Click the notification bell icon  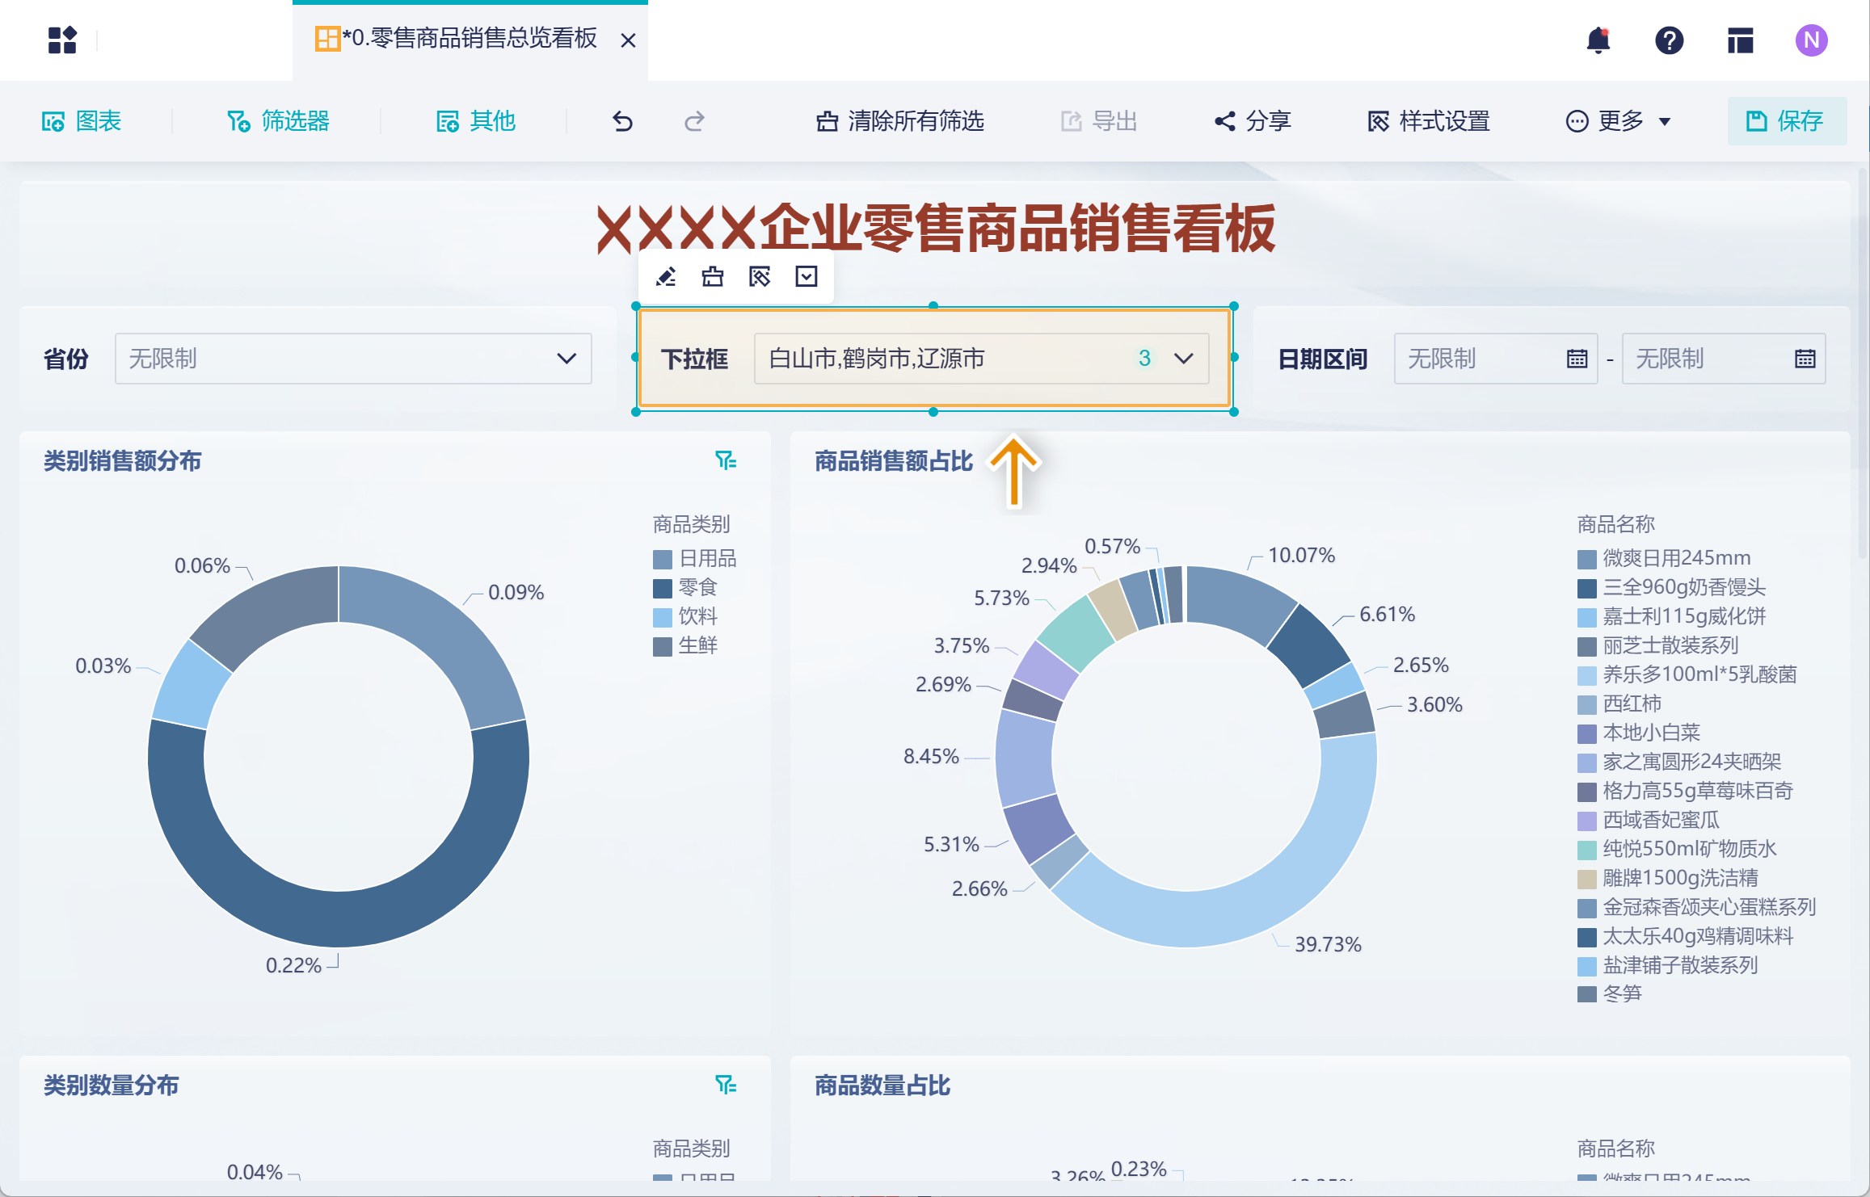(x=1598, y=40)
